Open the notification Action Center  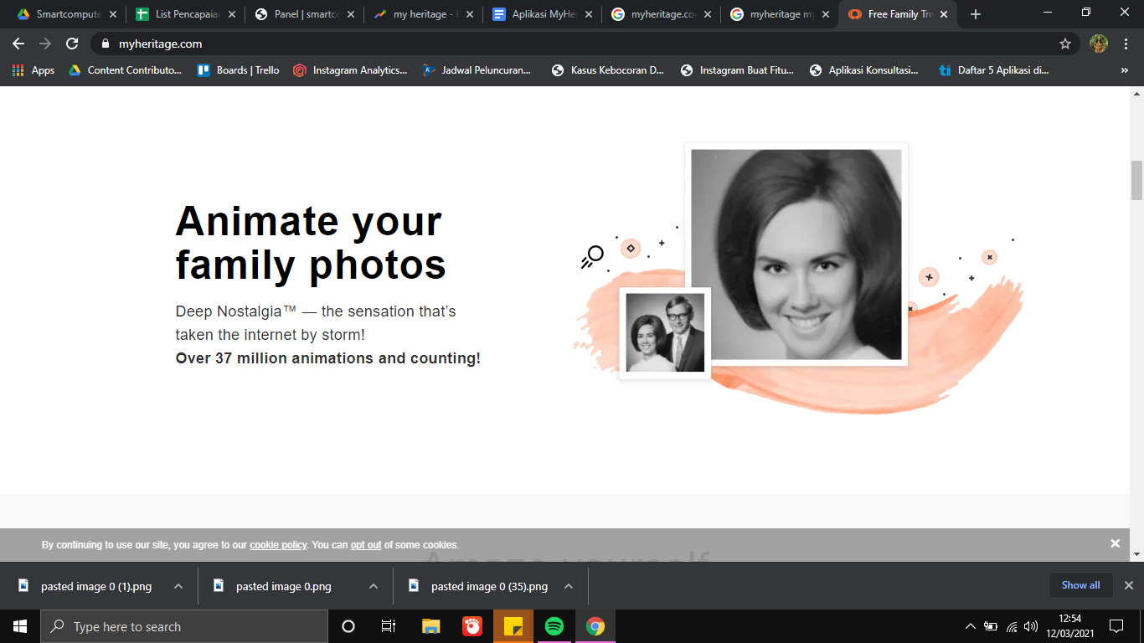point(1116,626)
